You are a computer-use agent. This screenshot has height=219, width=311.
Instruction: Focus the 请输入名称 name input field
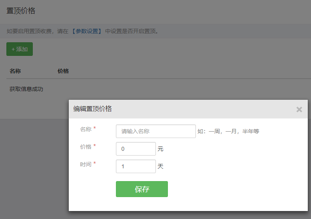point(155,131)
